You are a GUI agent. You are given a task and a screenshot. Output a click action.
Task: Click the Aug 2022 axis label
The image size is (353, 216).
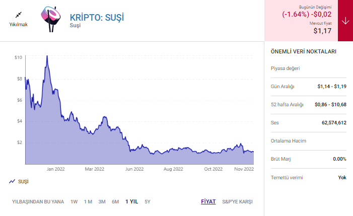(173, 169)
